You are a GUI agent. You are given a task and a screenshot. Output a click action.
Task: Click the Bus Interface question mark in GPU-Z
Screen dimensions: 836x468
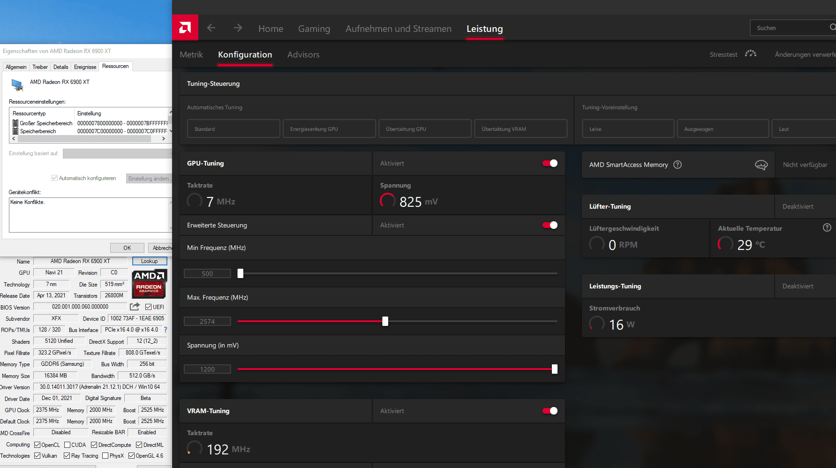[x=166, y=330]
